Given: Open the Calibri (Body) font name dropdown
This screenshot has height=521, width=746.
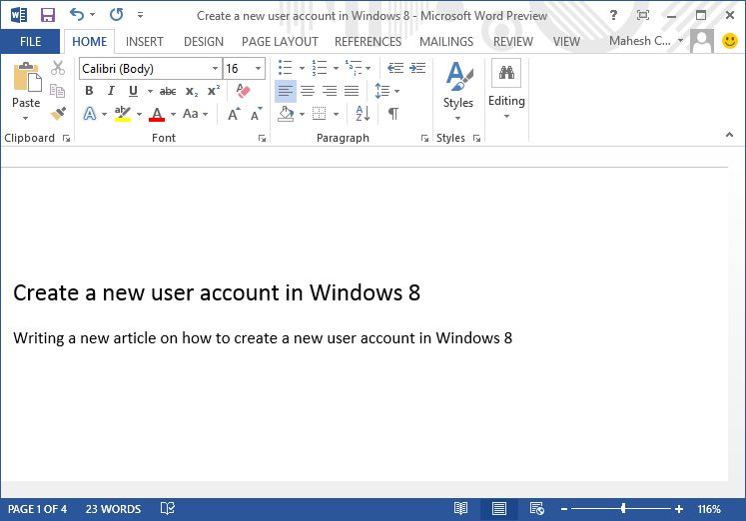Looking at the screenshot, I should 215,69.
